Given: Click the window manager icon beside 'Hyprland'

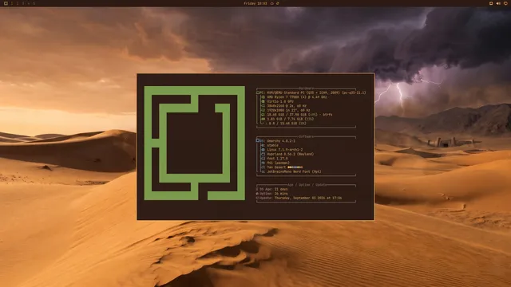Looking at the screenshot, I should tap(263, 154).
